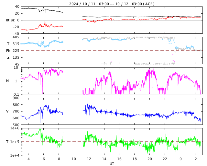Screen dimensions: 207x166
Task: Click the 'A' label beside the Phi panel
Action: pos(8,58)
